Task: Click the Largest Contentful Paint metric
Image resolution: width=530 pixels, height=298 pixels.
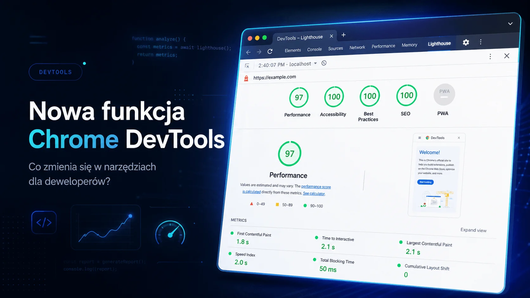Action: click(x=426, y=248)
